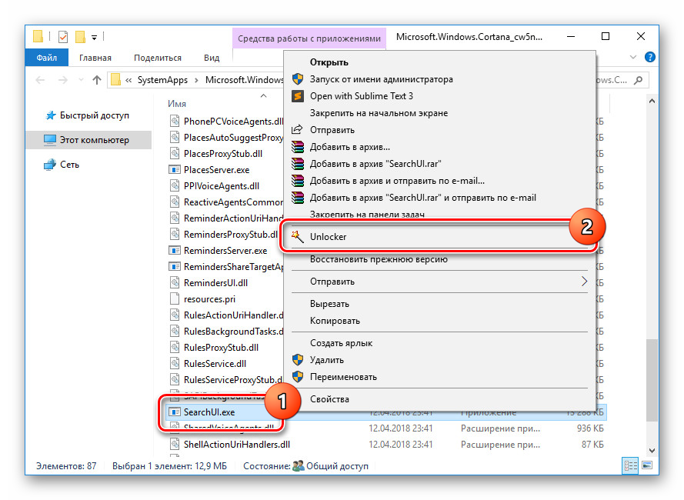Open quick access toolbar customize dropdown
Viewport: 684px width, 500px height.
pos(94,38)
